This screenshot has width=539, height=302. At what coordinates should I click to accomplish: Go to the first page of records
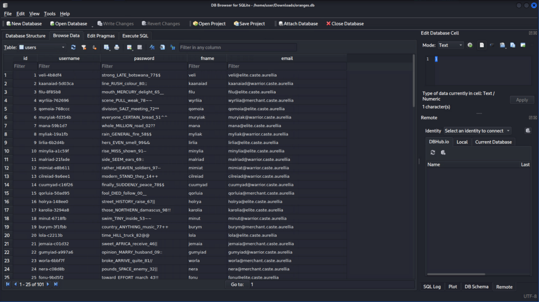(x=8, y=284)
